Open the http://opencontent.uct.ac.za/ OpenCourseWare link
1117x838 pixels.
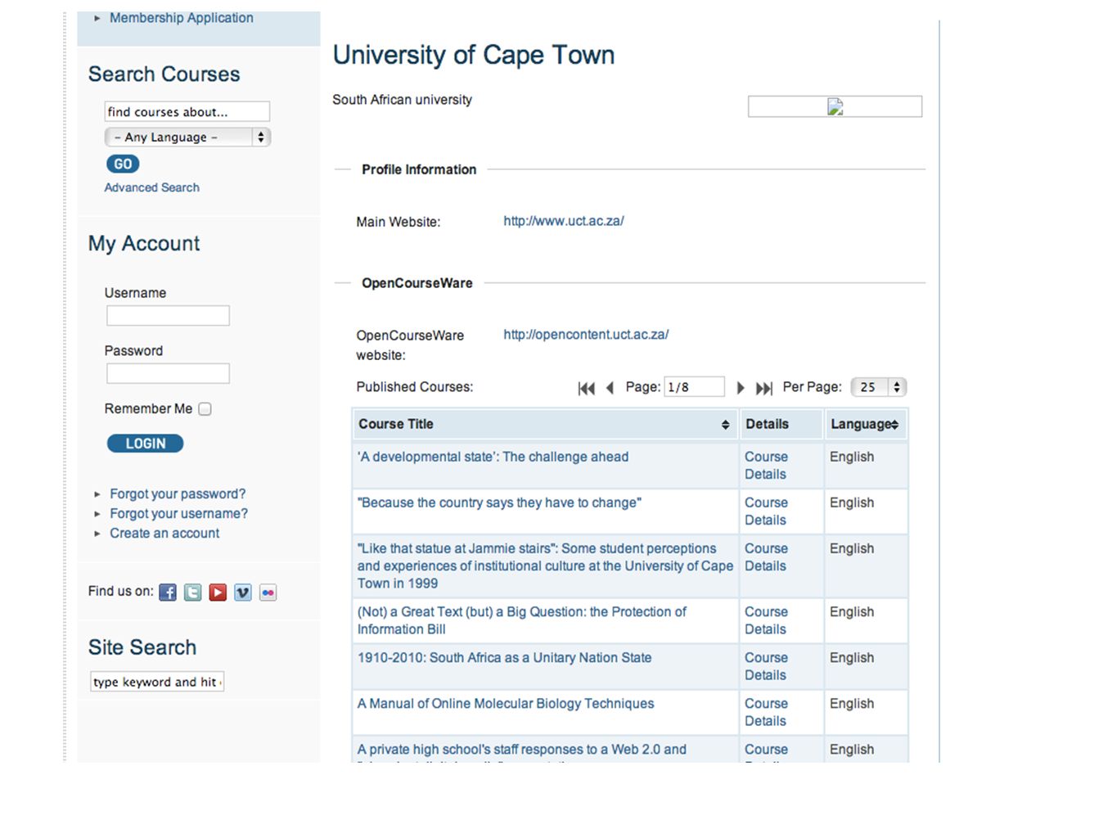586,335
